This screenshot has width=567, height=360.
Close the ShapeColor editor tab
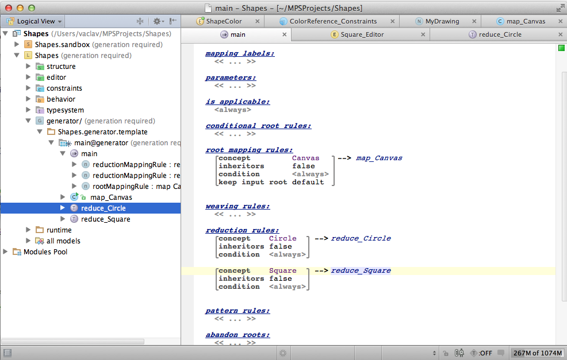(256, 21)
